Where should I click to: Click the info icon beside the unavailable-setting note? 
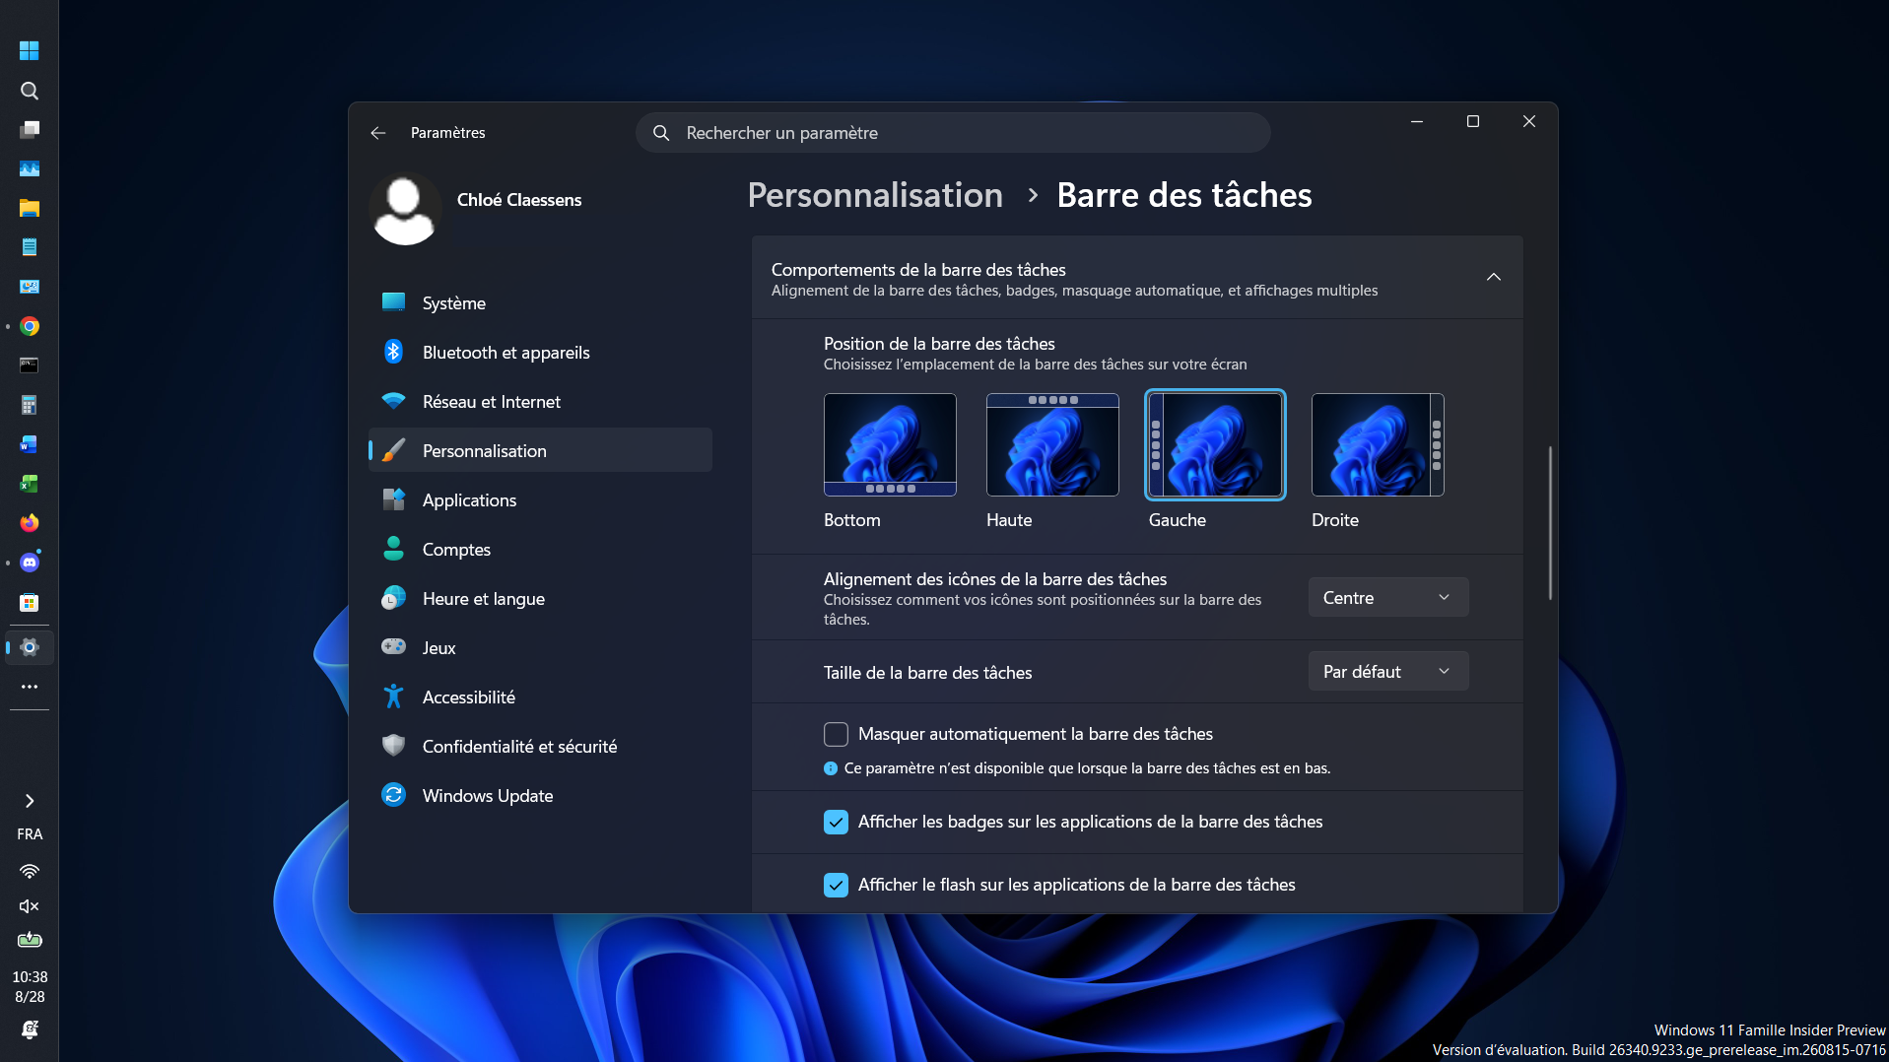(x=831, y=768)
